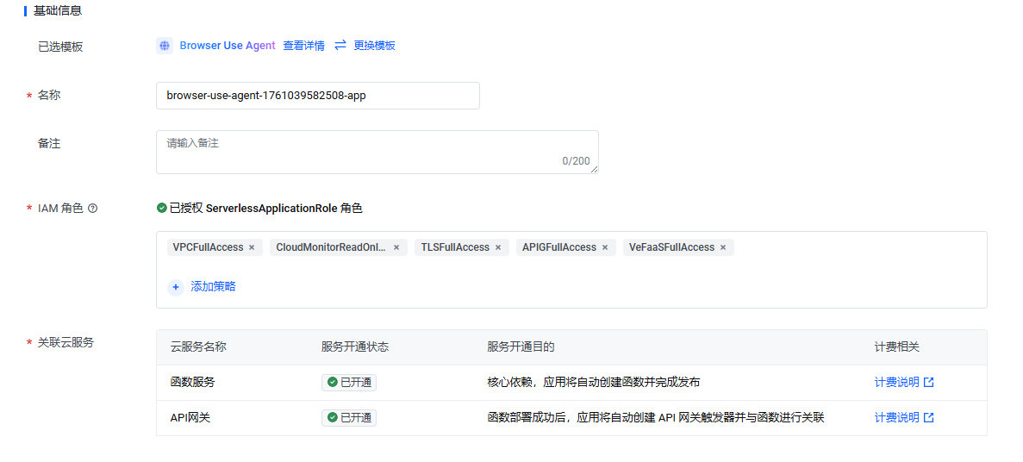Remove the VeFaaSFullAccess policy tag

[723, 247]
